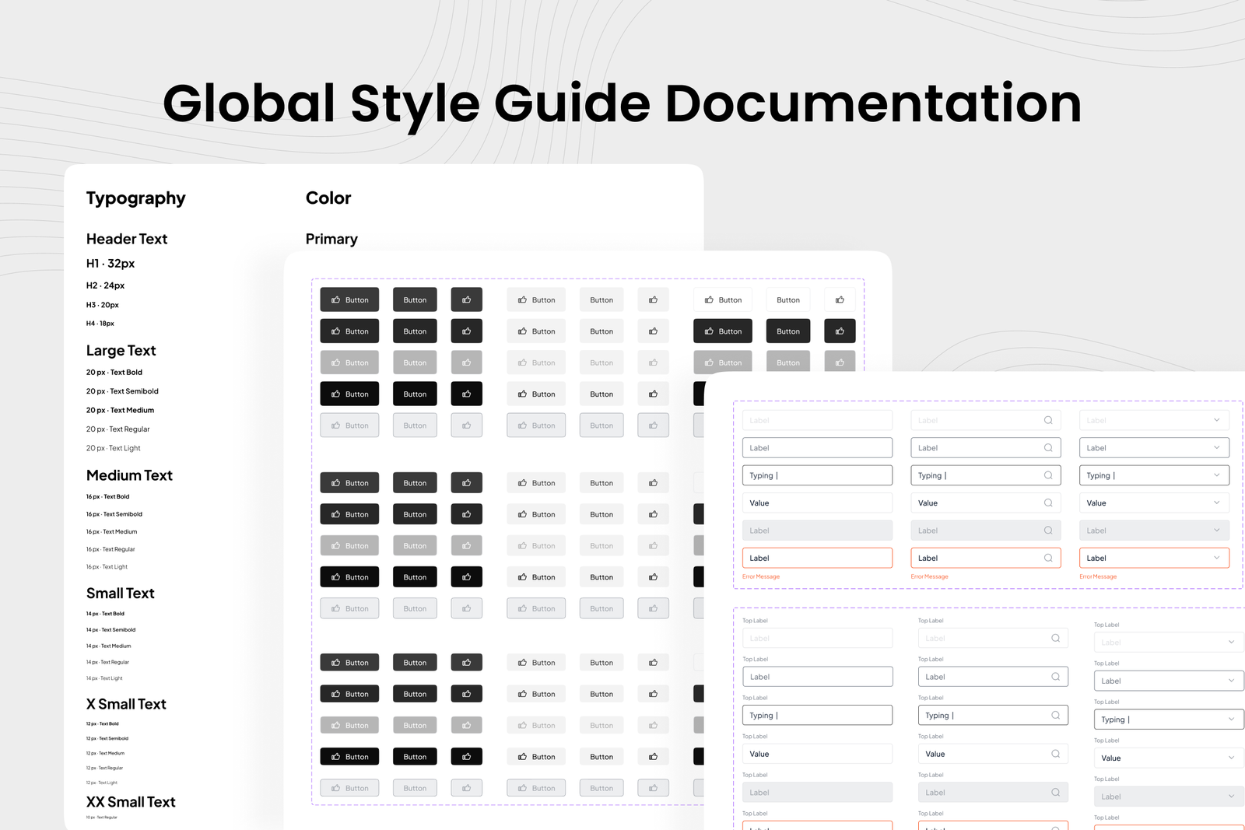
Task: Click search icon in outlined Label field under Top Label
Action: tap(1056, 677)
